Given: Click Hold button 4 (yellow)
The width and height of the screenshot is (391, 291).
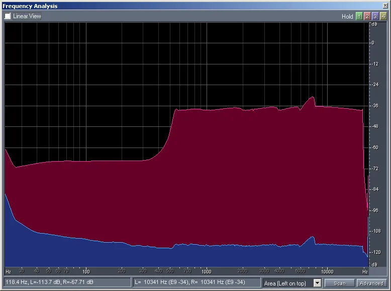Looking at the screenshot, I should coord(383,17).
